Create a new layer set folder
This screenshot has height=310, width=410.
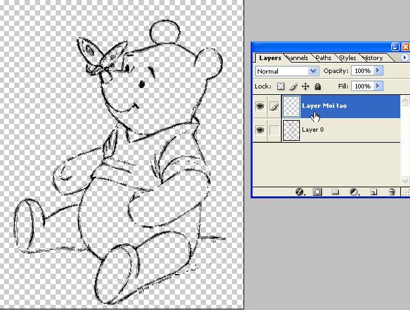click(336, 192)
